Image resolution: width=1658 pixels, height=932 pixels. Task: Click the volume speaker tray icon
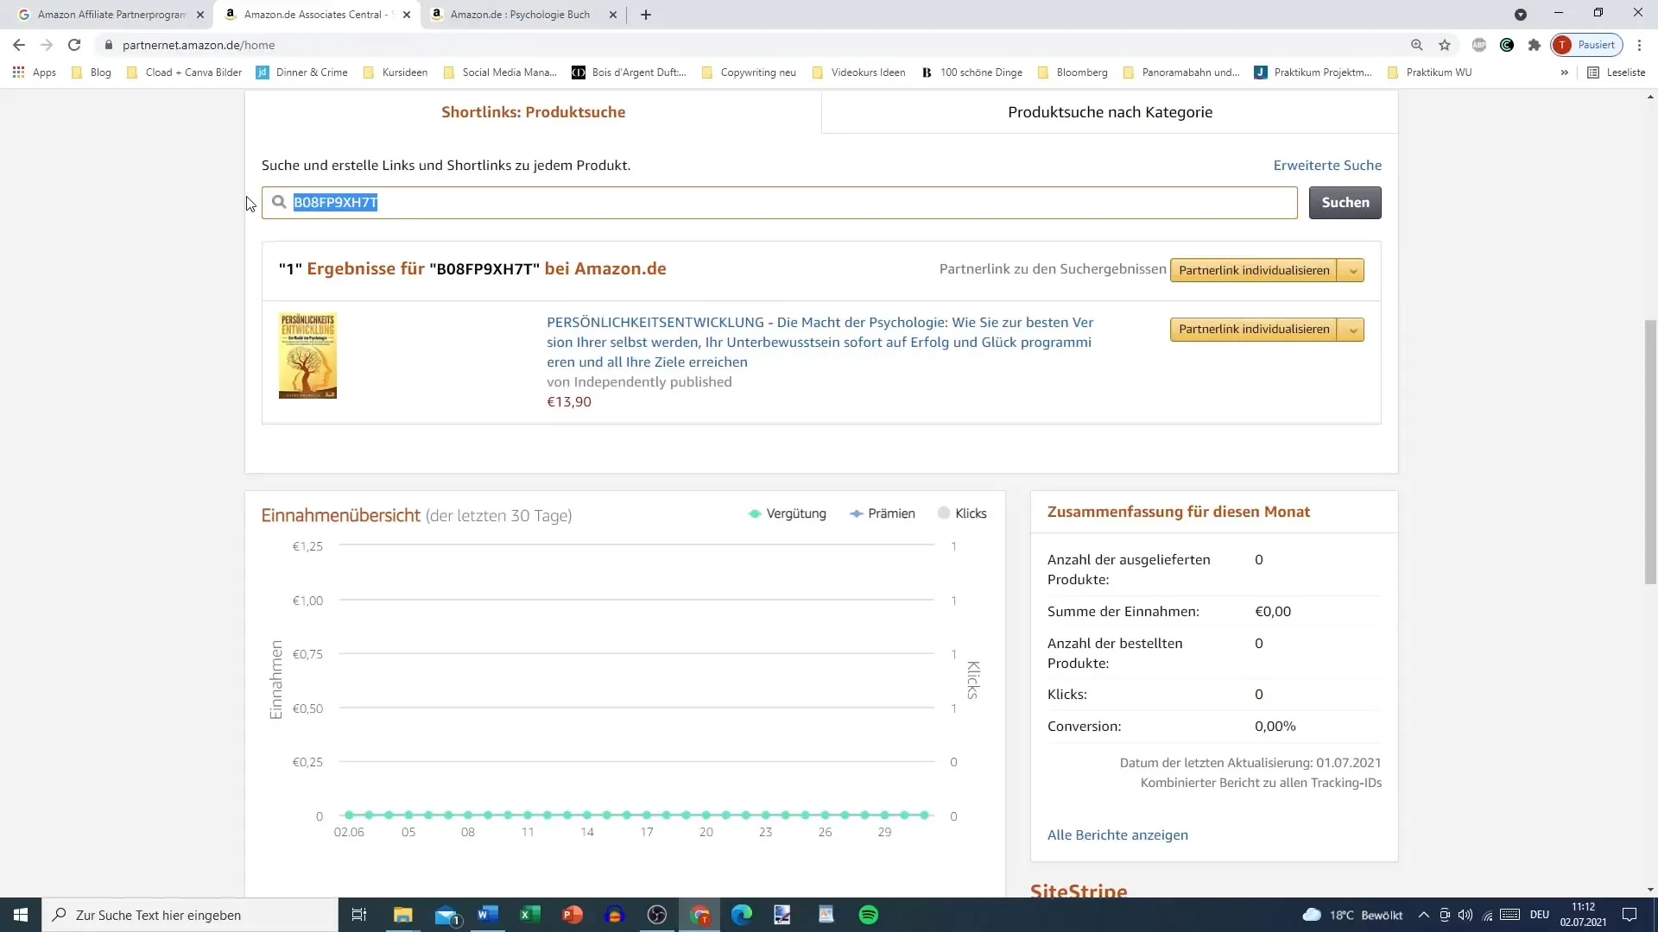coord(1465,915)
